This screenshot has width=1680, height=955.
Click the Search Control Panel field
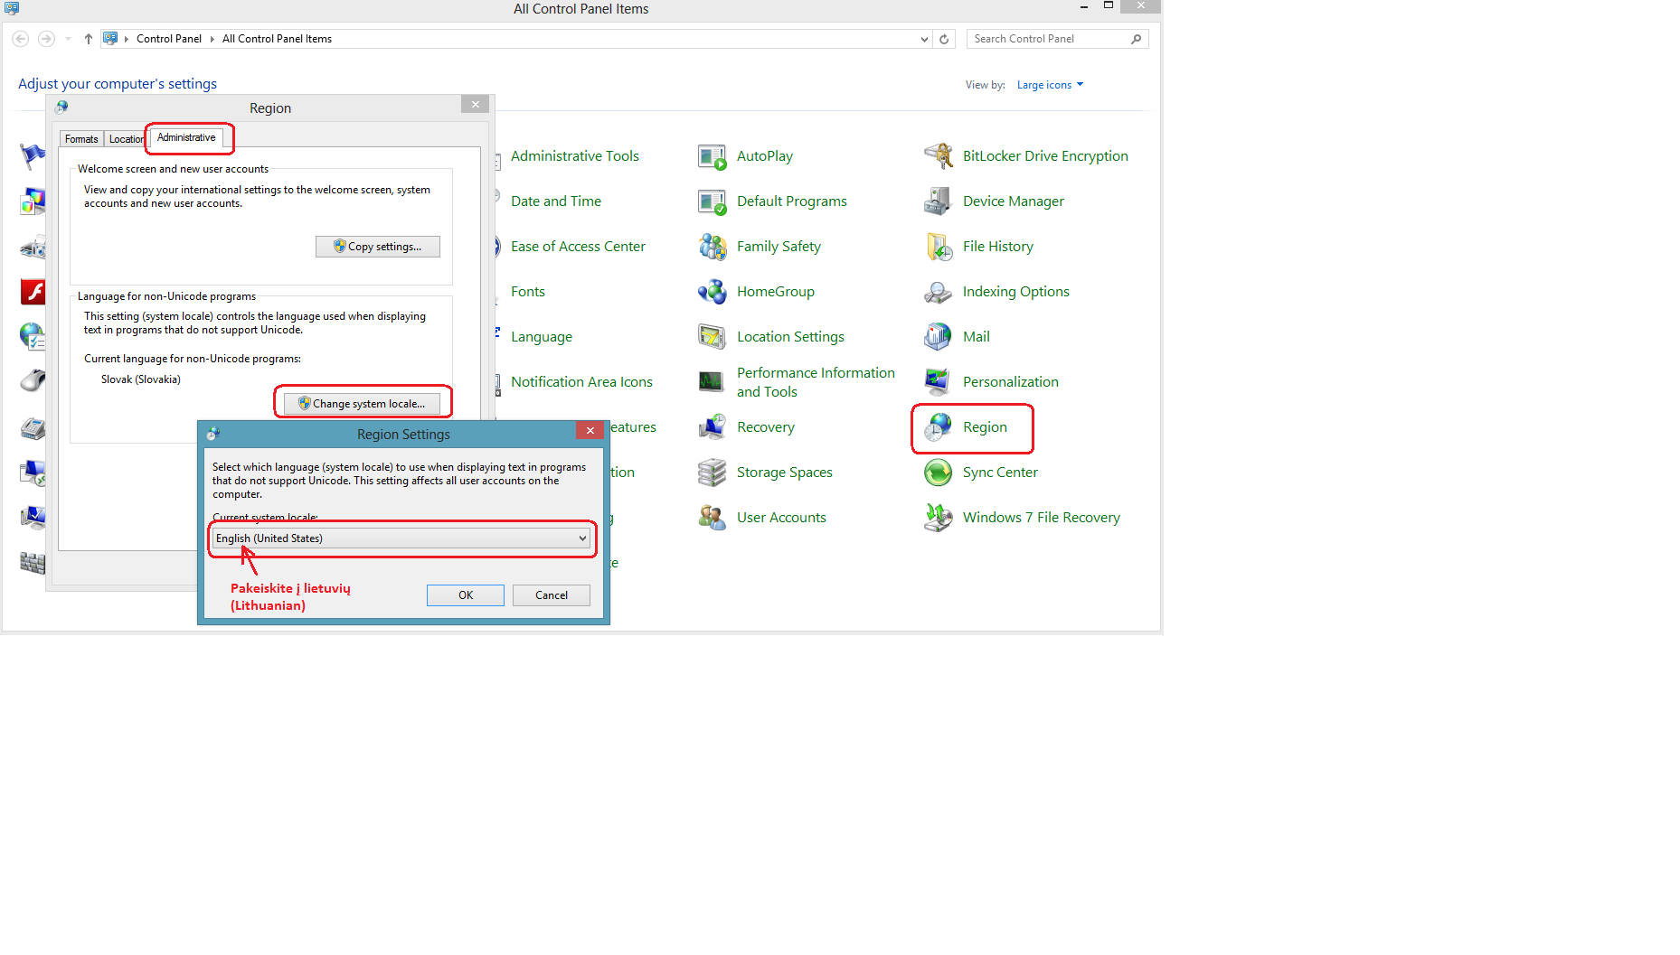1049,39
